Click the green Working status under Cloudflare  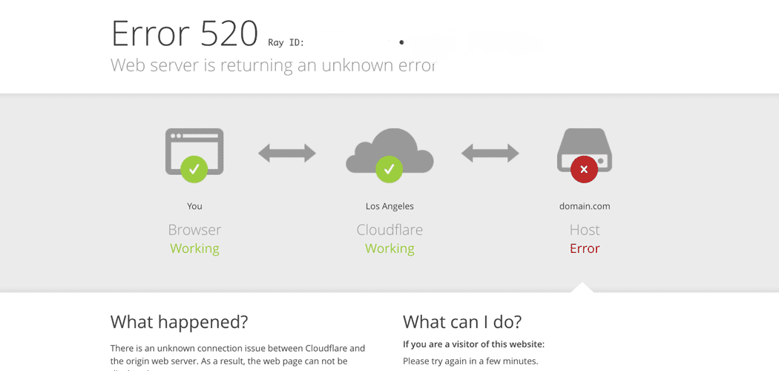click(389, 249)
